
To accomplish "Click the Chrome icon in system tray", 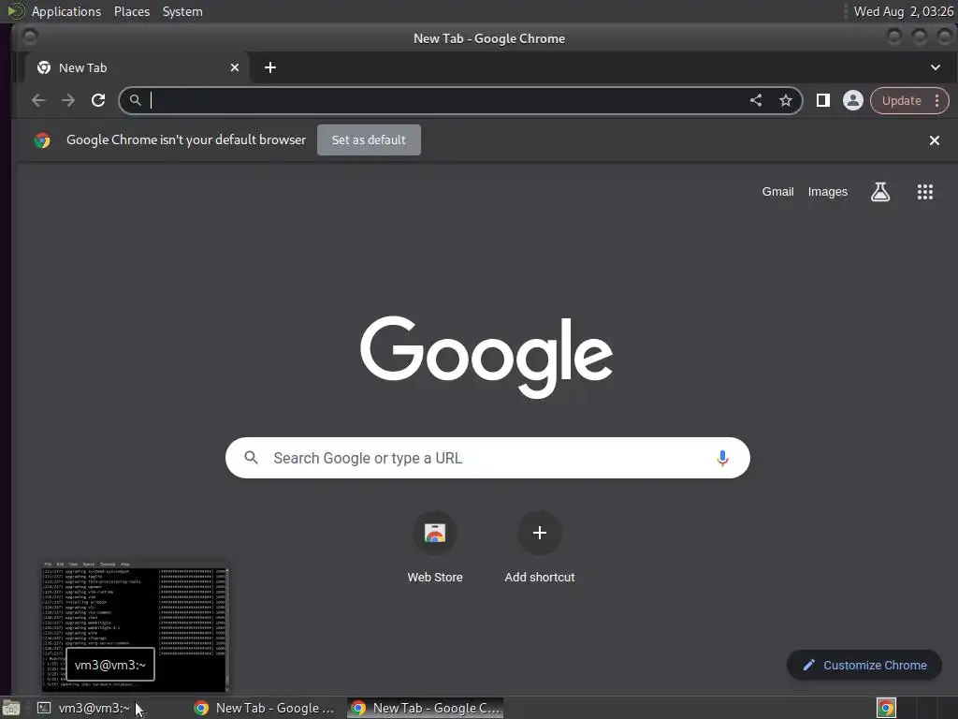I will (x=886, y=708).
